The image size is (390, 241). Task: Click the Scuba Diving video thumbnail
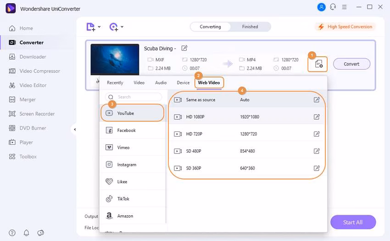115,60
